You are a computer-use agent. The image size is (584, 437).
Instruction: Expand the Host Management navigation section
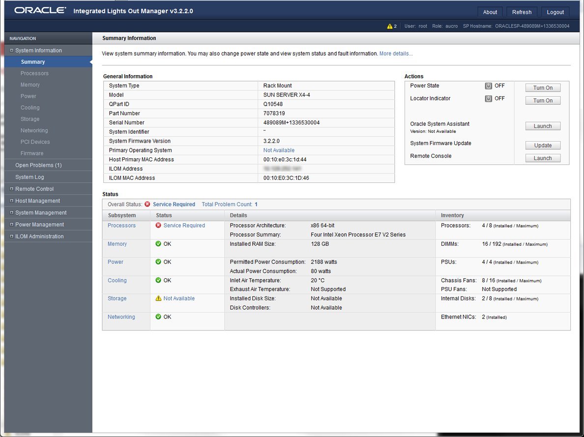(x=11, y=201)
